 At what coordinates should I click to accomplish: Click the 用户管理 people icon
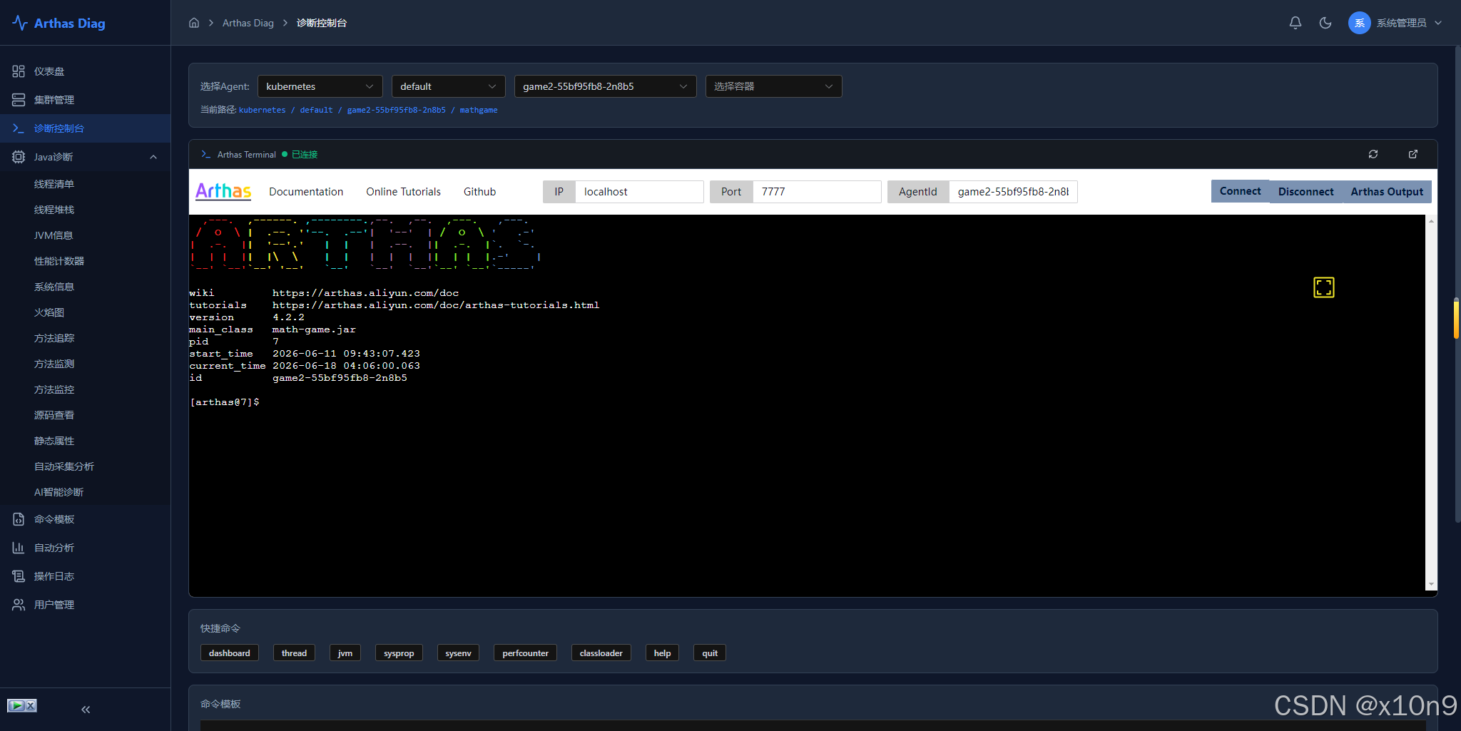19,605
